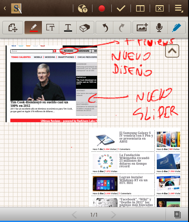The width and height of the screenshot is (189, 222).
Task: Click the RIM building thumbnail
Action: [x=168, y=161]
